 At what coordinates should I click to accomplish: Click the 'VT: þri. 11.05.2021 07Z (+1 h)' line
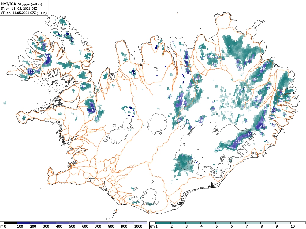tap(24, 13)
